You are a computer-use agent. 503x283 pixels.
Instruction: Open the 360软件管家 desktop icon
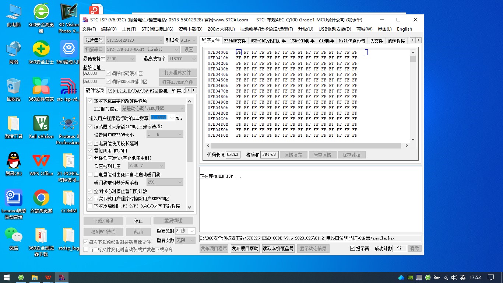41,90
